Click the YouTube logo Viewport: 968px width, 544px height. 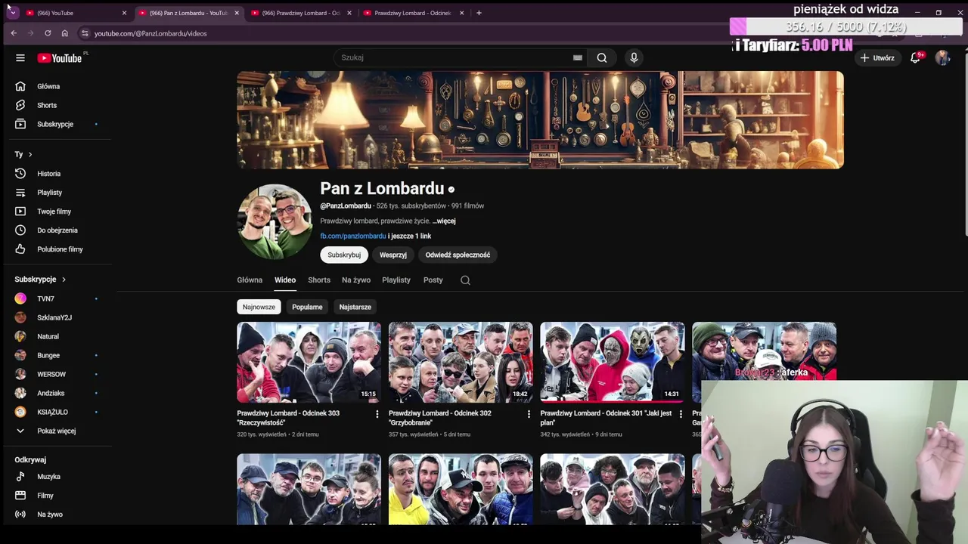click(x=60, y=58)
